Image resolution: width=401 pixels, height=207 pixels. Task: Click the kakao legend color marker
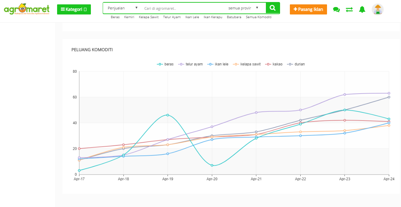pos(269,64)
